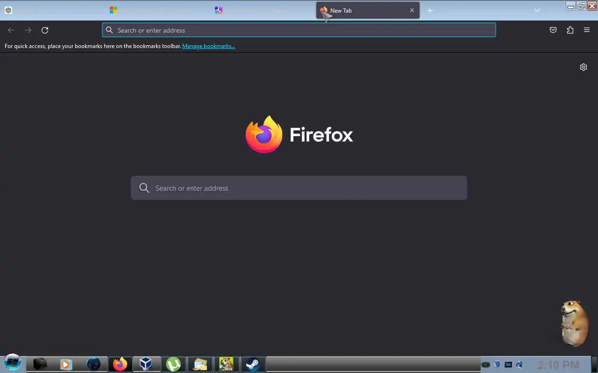Click the Firefox logo on the page
Viewport: 598px width, 373px height.
pos(264,134)
